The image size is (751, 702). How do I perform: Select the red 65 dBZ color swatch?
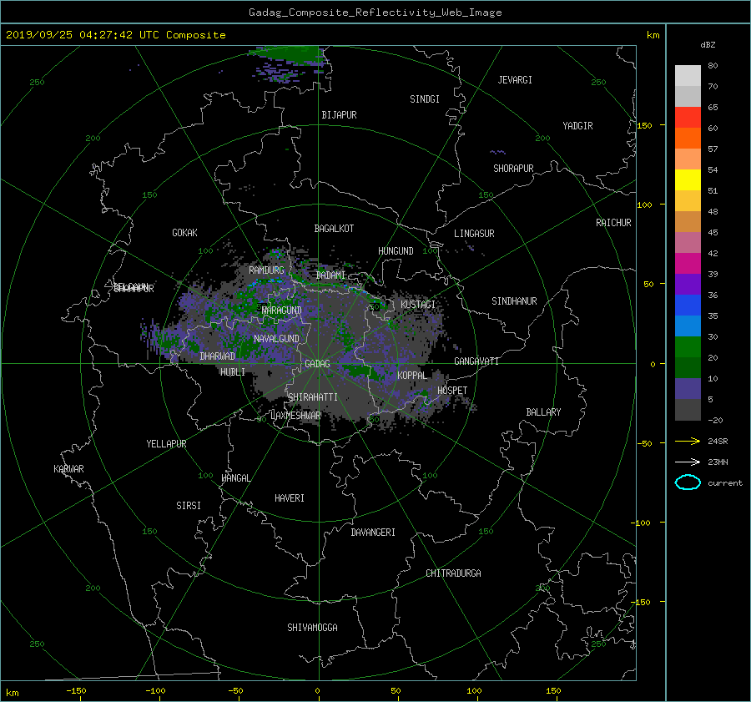688,118
